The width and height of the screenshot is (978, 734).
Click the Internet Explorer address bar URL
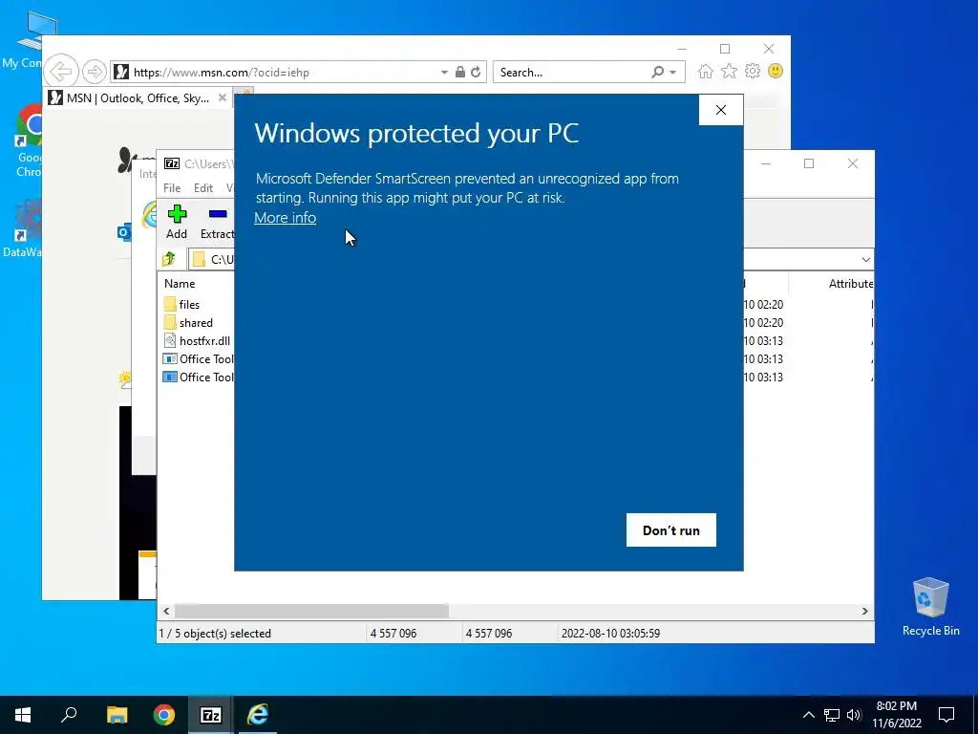(222, 73)
